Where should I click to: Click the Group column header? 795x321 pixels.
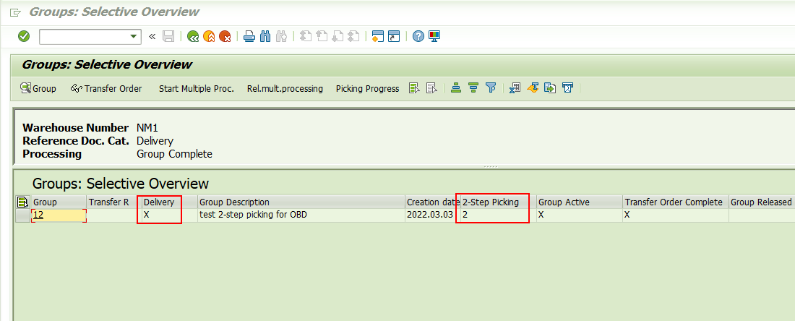click(x=59, y=202)
